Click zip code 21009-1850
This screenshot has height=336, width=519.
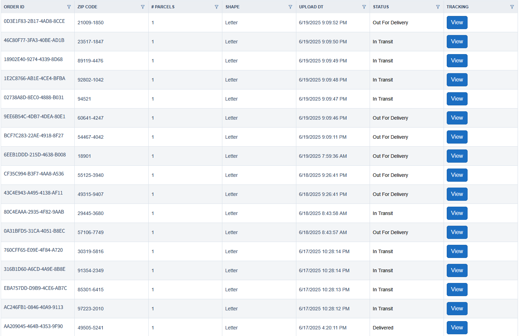pos(91,23)
